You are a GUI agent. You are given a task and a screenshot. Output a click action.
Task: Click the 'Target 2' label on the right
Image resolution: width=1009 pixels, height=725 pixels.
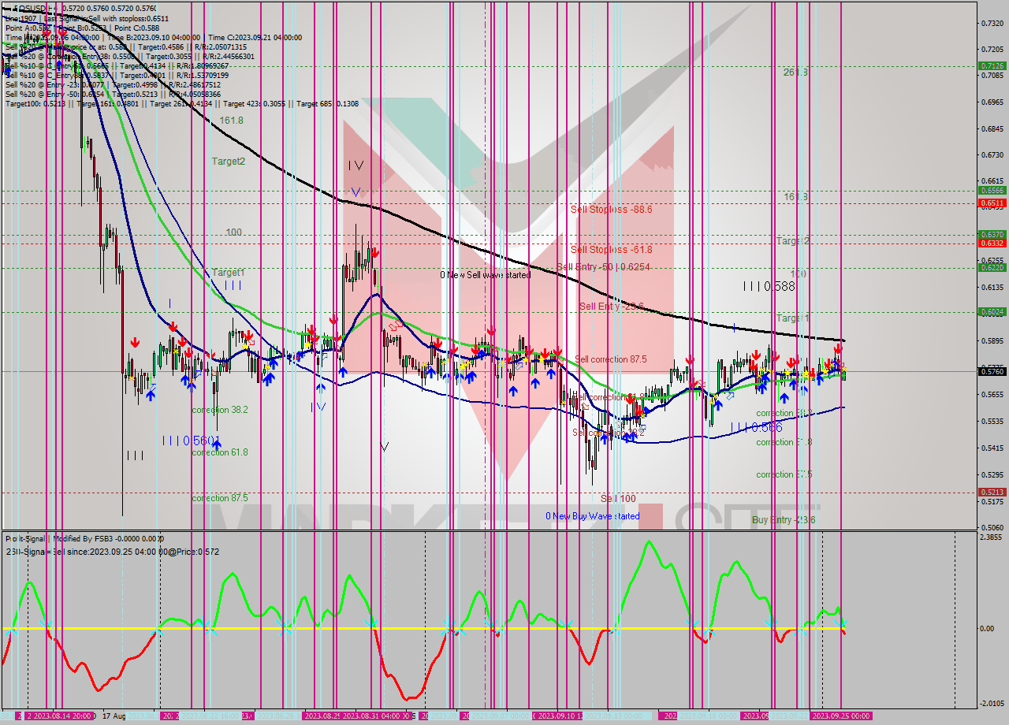[793, 240]
